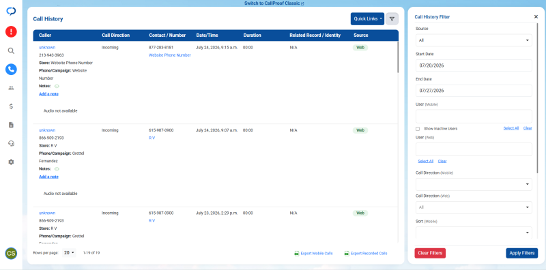This screenshot has height=270, width=546.
Task: Open the contacts people icon
Action: 11,88
